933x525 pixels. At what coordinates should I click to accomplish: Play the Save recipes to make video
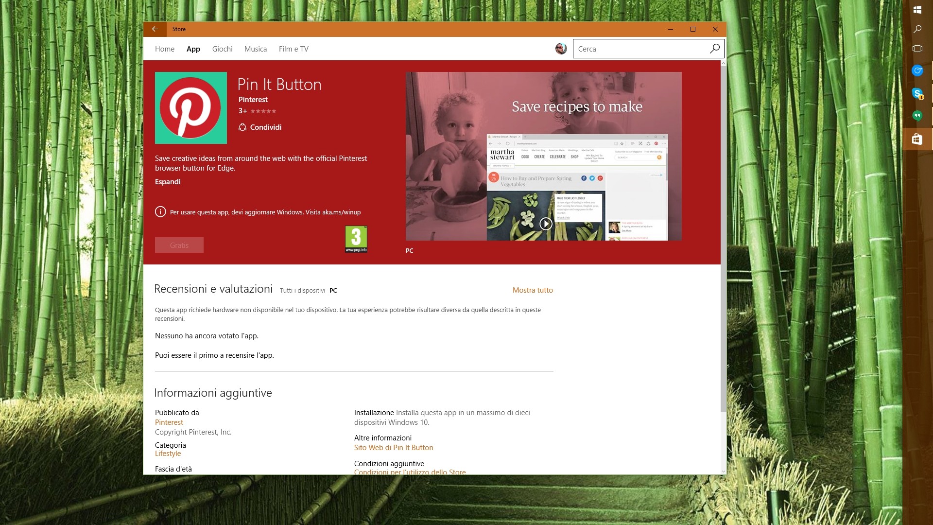546,224
